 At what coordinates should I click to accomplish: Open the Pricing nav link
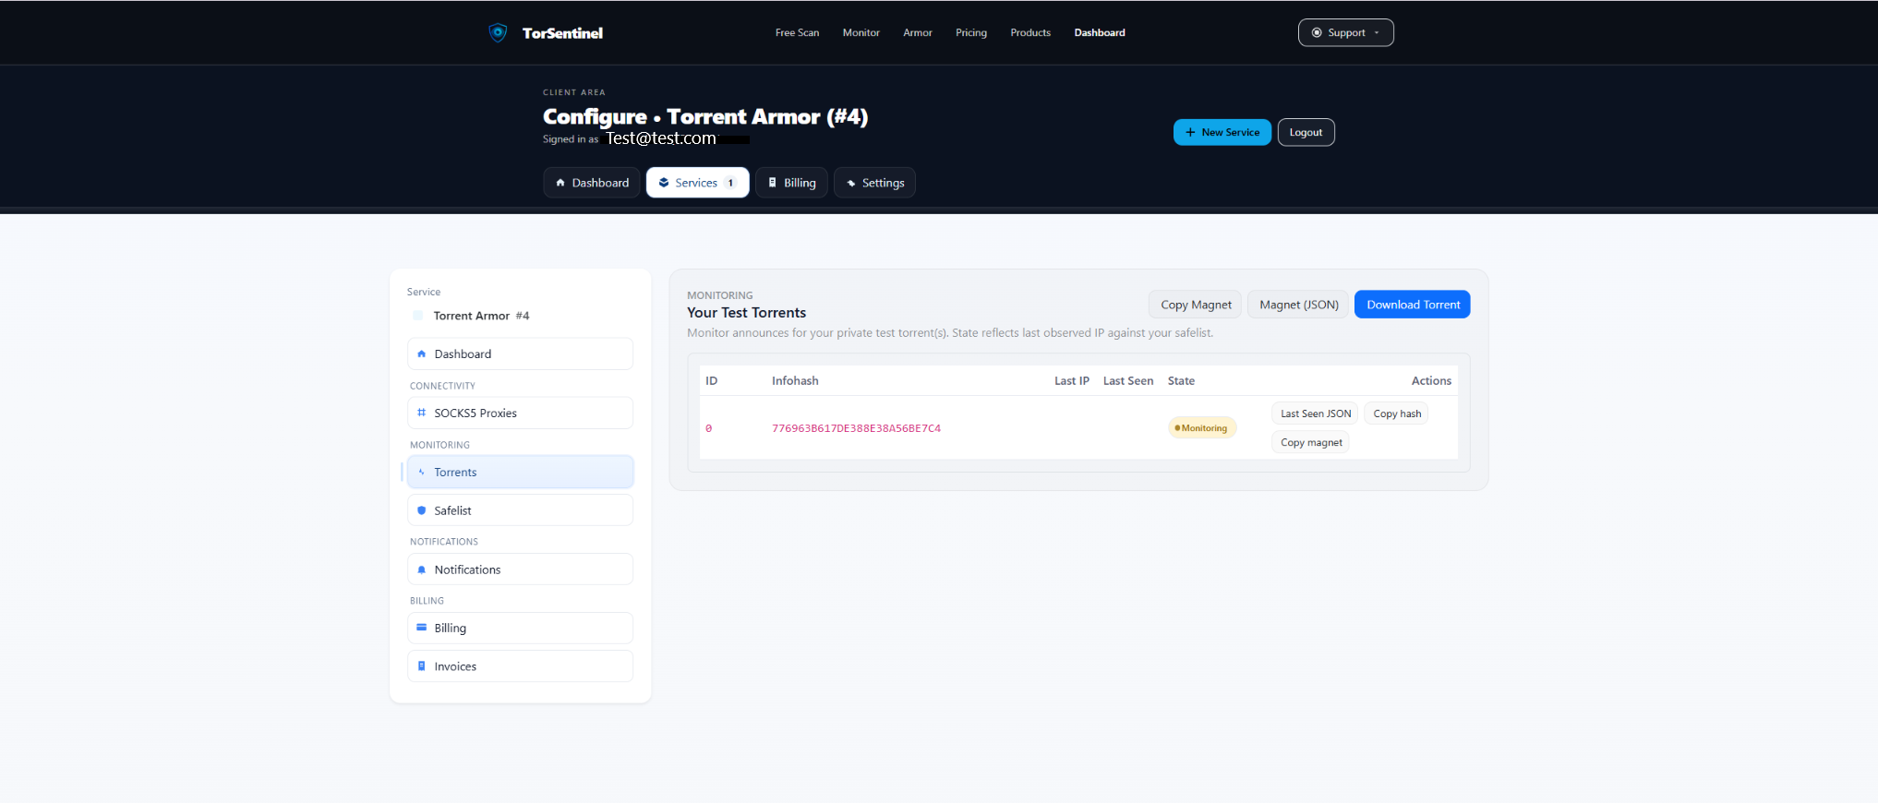pyautogui.click(x=970, y=32)
